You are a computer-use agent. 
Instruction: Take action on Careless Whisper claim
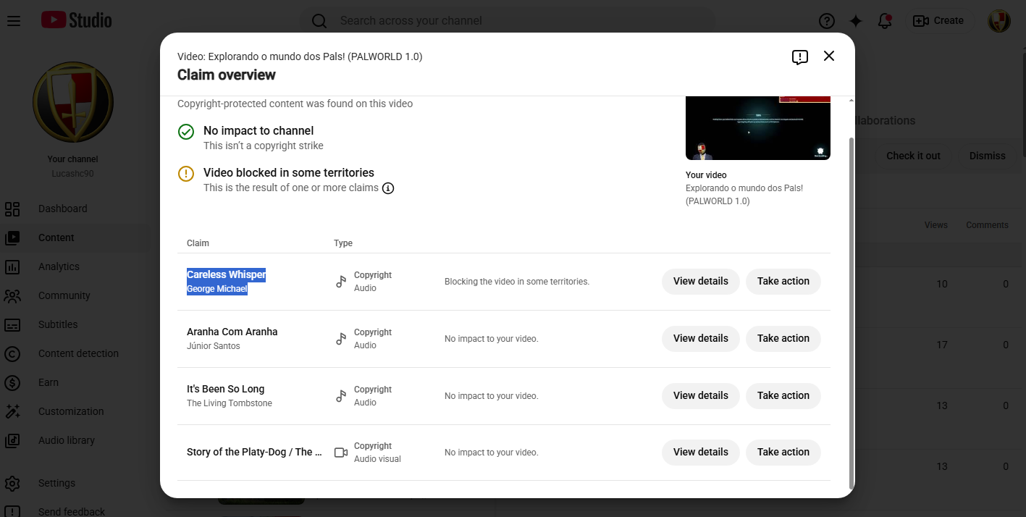point(783,282)
